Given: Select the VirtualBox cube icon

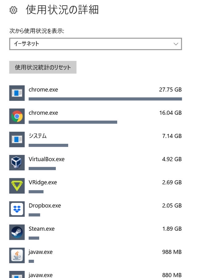Looking at the screenshot, I should tap(17, 162).
